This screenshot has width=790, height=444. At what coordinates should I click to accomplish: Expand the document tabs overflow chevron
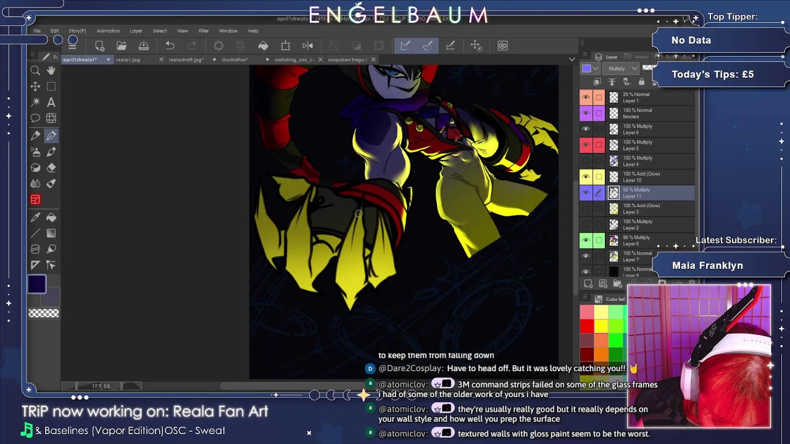572,59
